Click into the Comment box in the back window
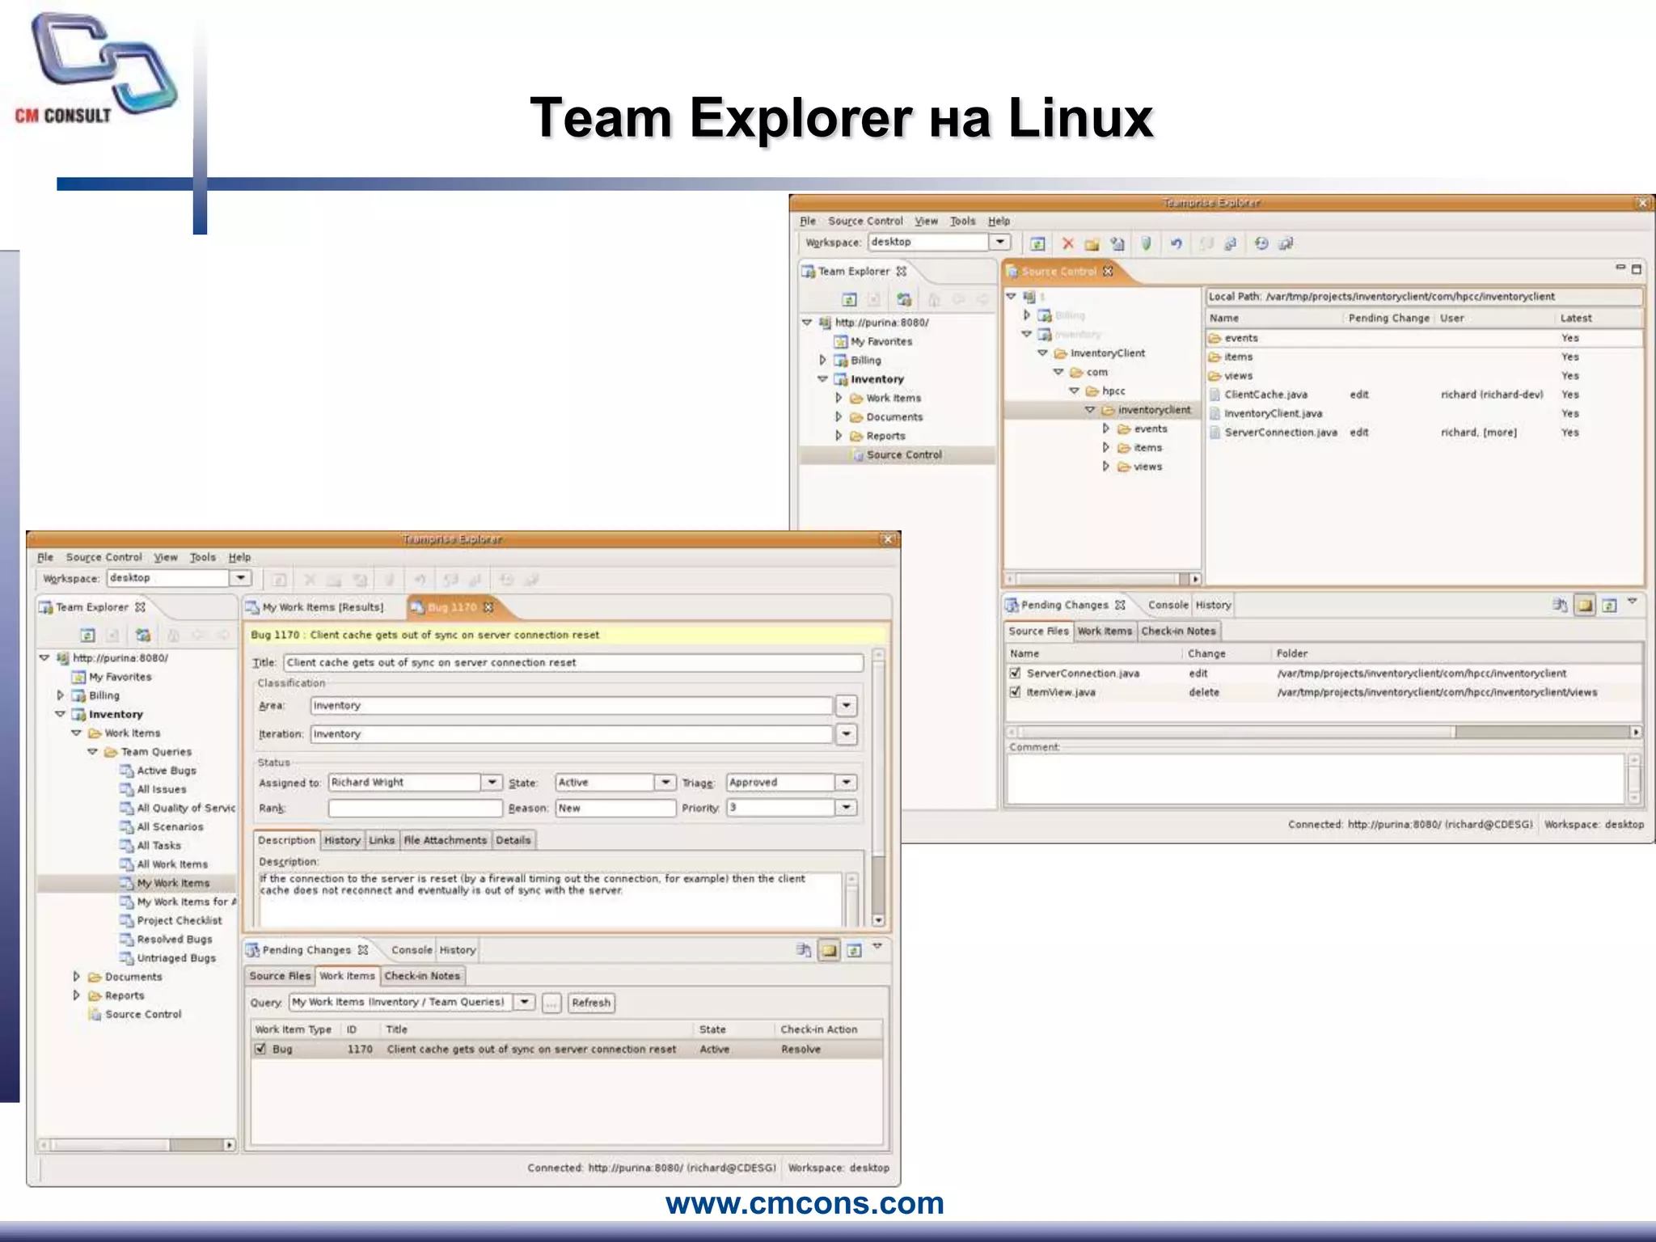1656x1242 pixels. (x=1316, y=779)
